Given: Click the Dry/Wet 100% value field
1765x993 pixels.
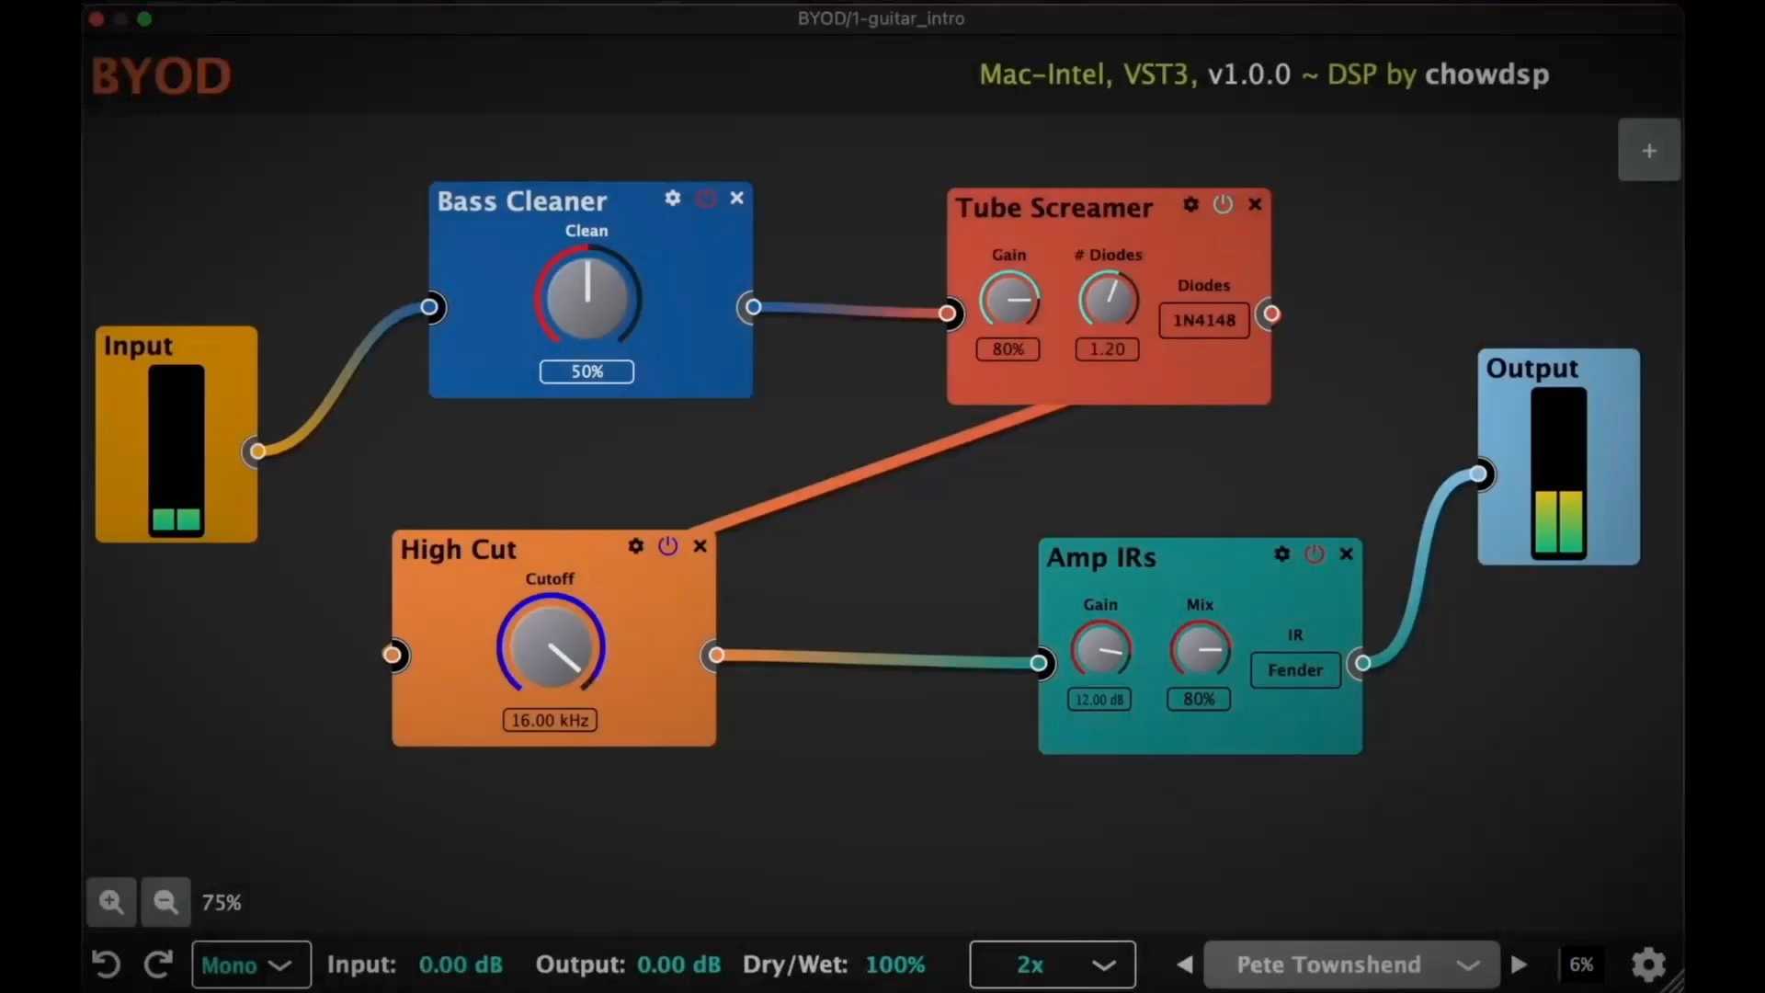Looking at the screenshot, I should tap(895, 964).
